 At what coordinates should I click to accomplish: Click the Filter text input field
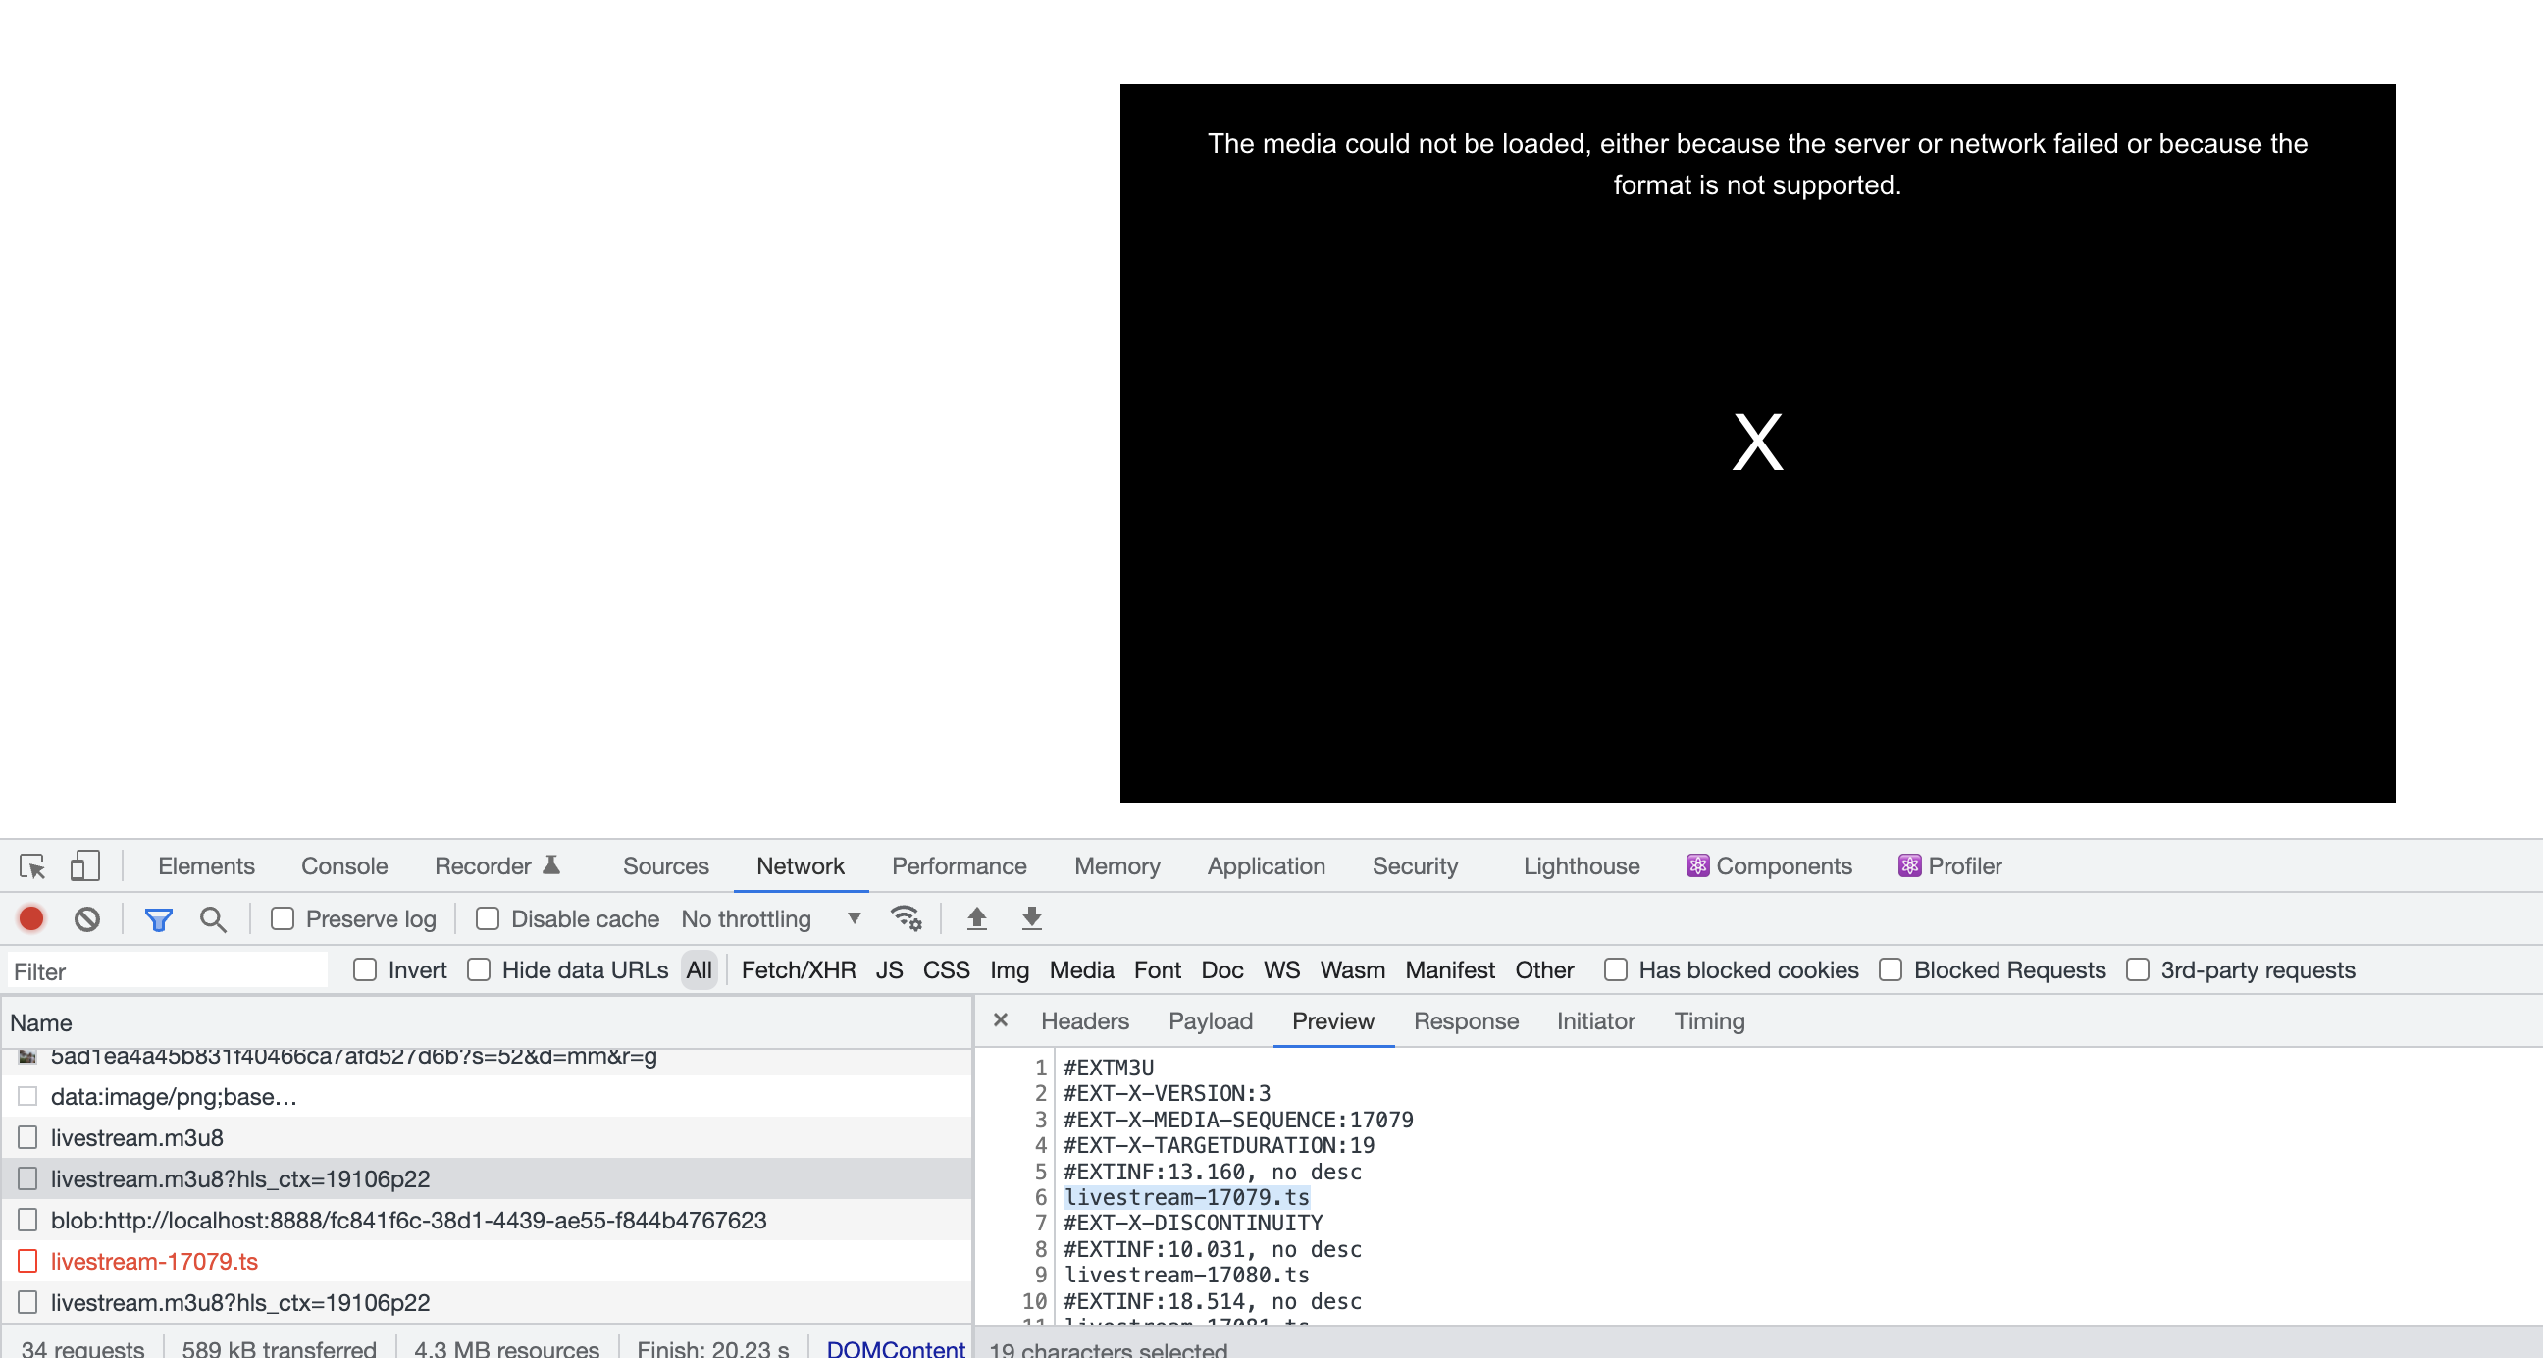tap(168, 971)
